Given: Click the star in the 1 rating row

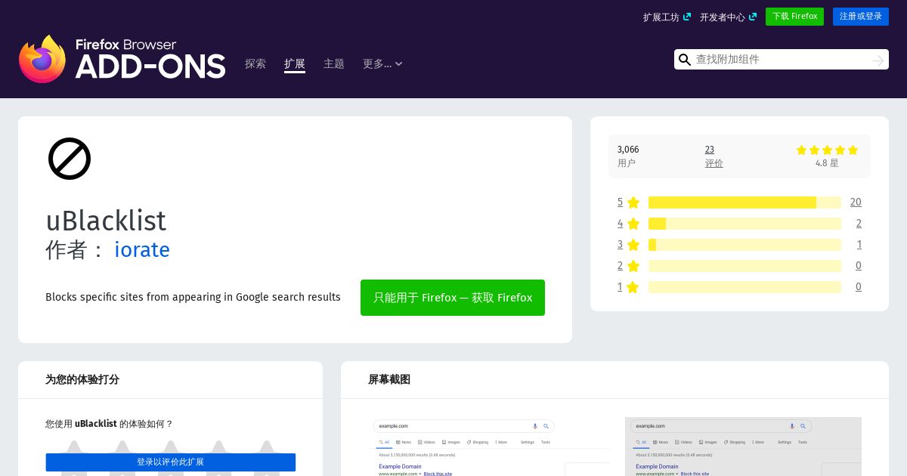Looking at the screenshot, I should pos(633,287).
